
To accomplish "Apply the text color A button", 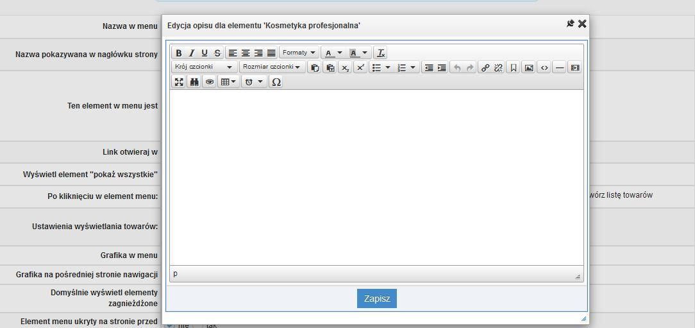I will click(x=328, y=53).
